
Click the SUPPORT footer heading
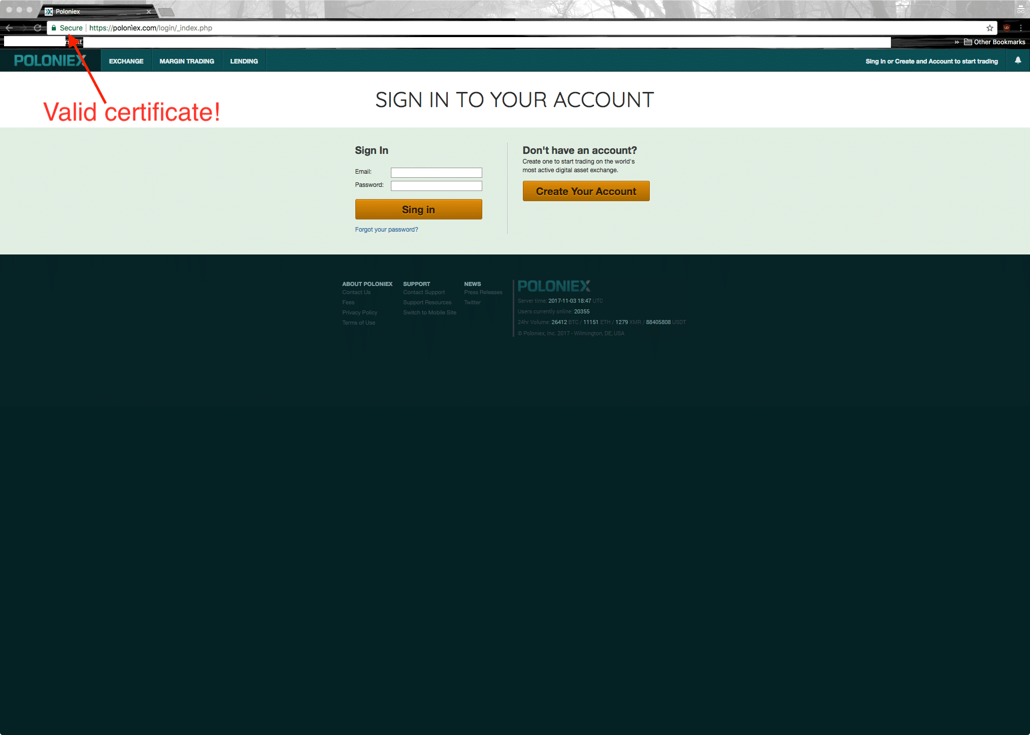[416, 284]
